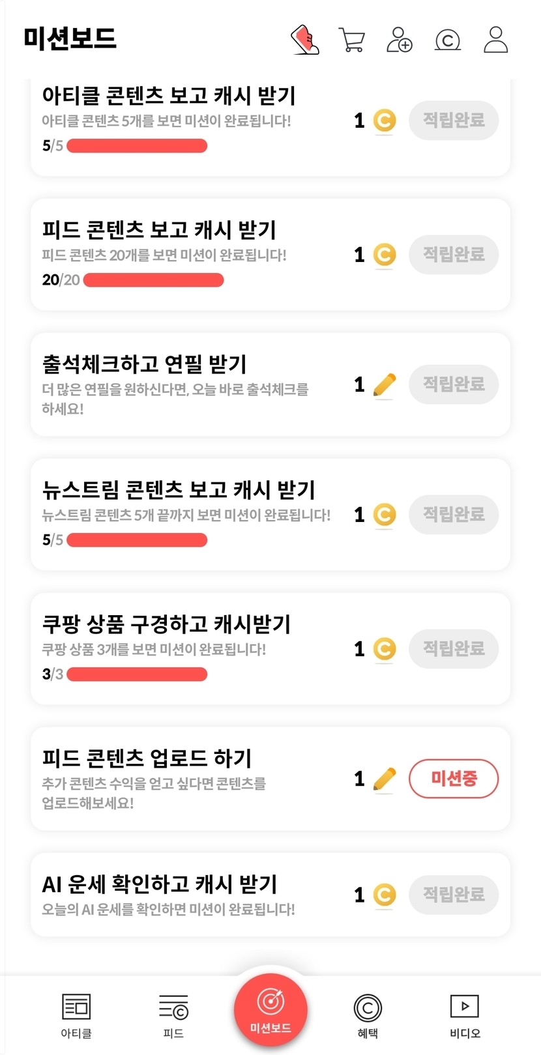Tap the 미션보드 page title
This screenshot has height=1055, width=541.
coord(70,38)
